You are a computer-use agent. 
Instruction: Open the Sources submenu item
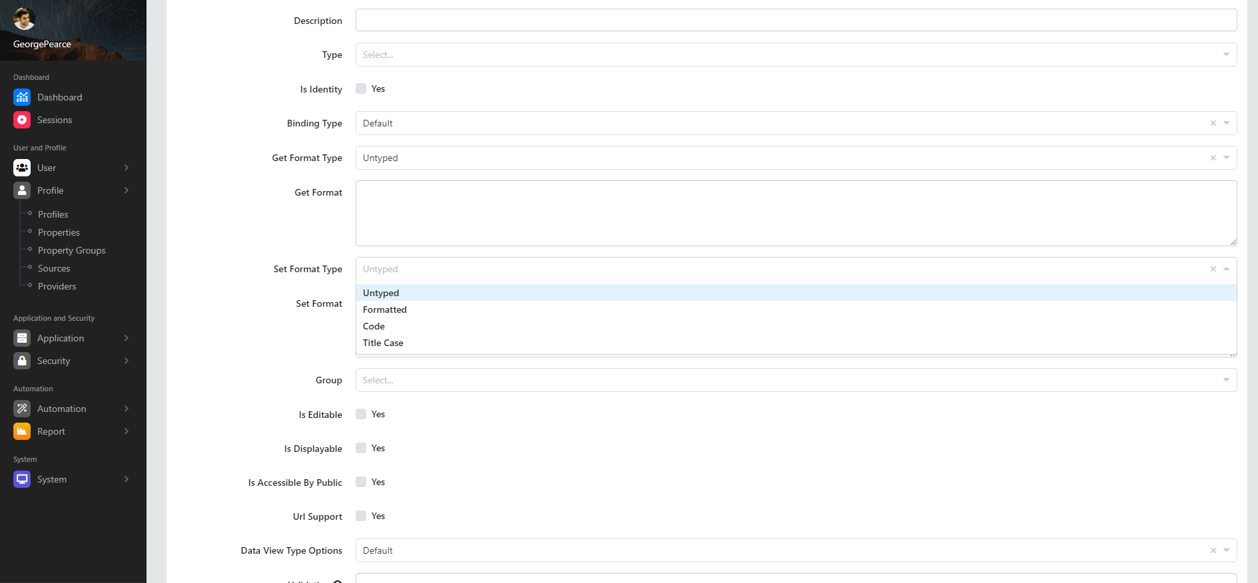point(54,268)
